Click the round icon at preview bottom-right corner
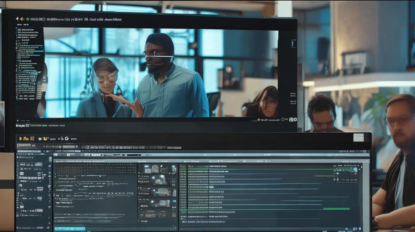 [x=295, y=119]
